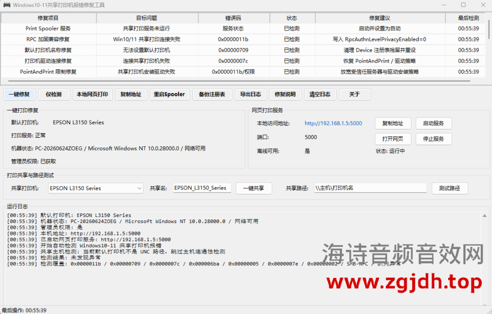The width and height of the screenshot is (492, 314).
Task: Click 启动并设置为自动 suggestion cell
Action: [x=380, y=28]
